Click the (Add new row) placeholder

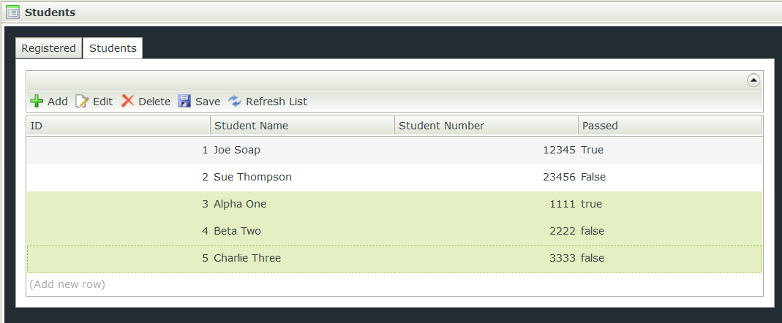tap(67, 284)
